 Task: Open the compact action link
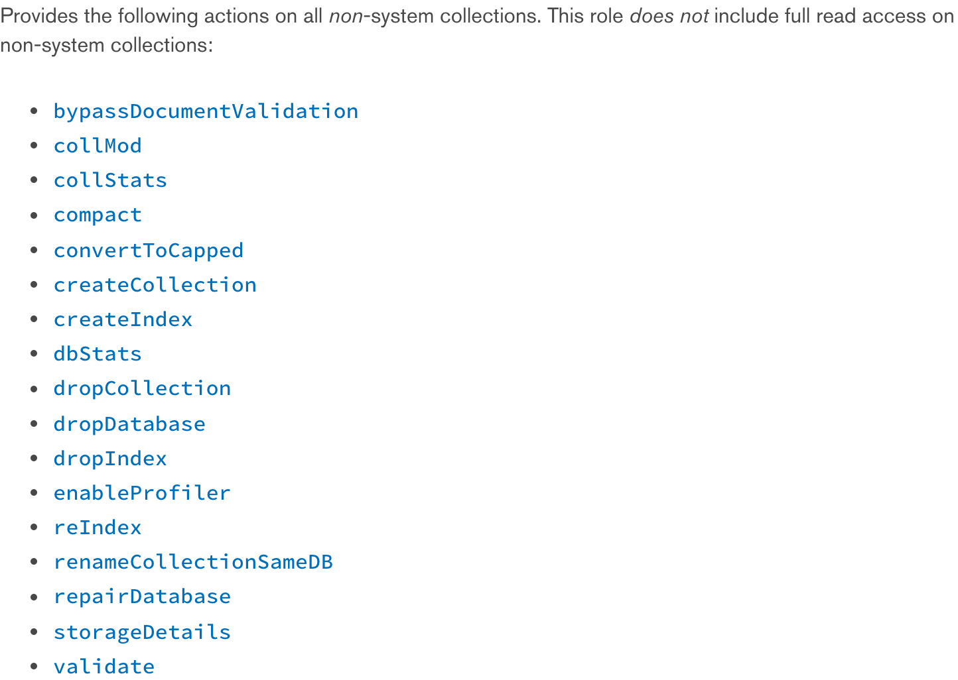click(98, 215)
